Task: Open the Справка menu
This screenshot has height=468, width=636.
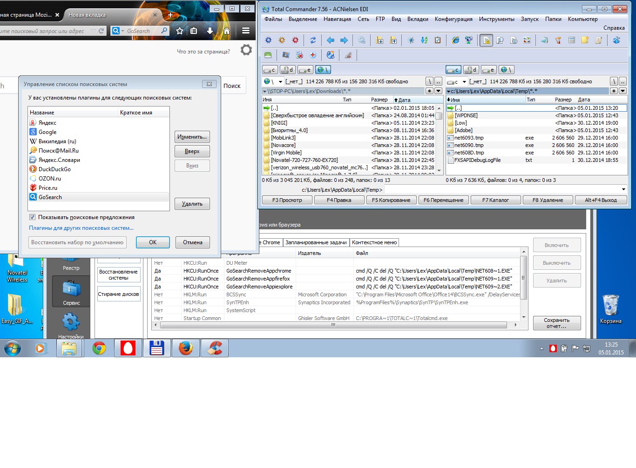Action: tap(614, 28)
